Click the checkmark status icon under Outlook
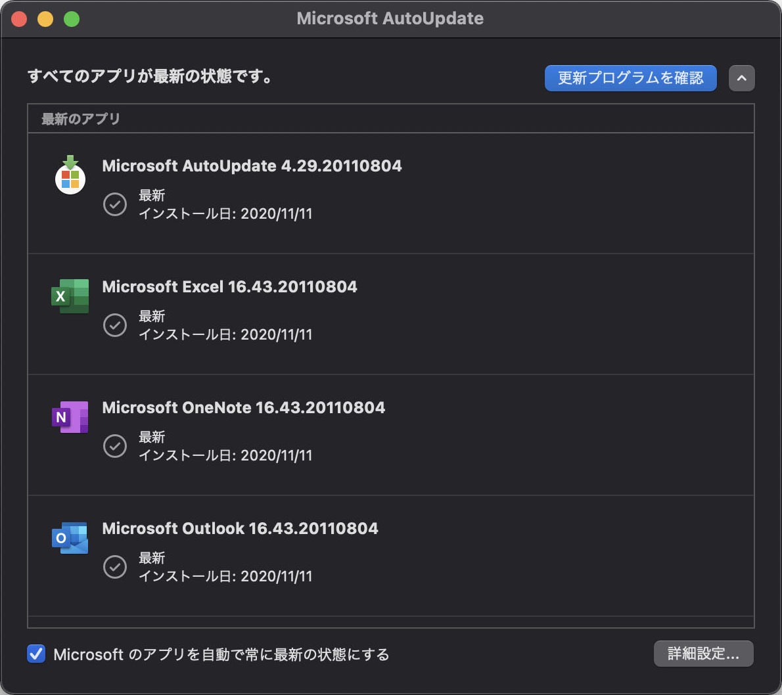 coord(115,567)
